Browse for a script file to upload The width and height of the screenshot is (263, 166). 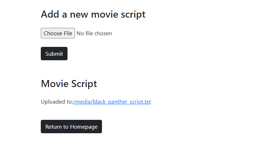point(58,33)
